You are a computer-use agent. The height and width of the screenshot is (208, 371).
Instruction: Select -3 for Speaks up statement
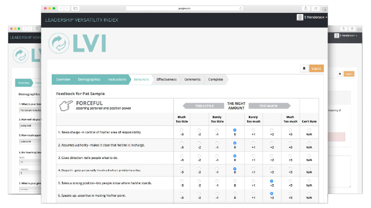pyautogui.click(x=182, y=194)
